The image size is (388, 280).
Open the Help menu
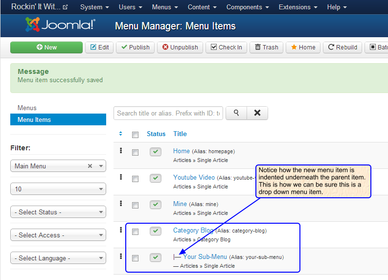point(337,7)
